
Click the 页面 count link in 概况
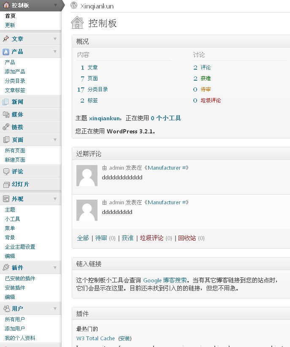coord(92,79)
